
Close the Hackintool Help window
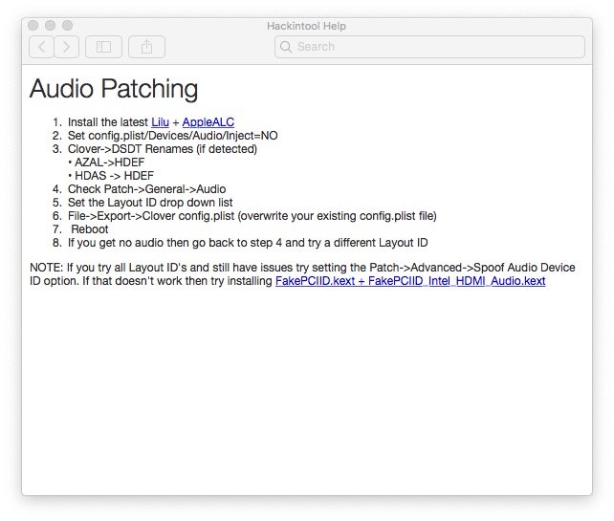point(33,26)
